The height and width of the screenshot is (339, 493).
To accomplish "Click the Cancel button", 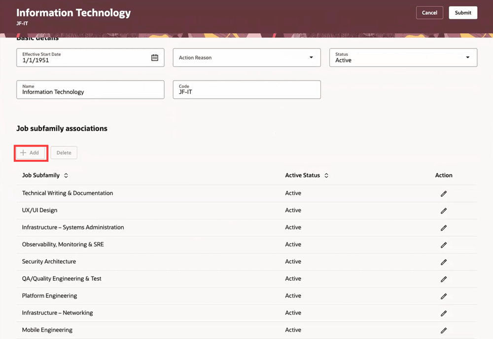I will pos(429,13).
